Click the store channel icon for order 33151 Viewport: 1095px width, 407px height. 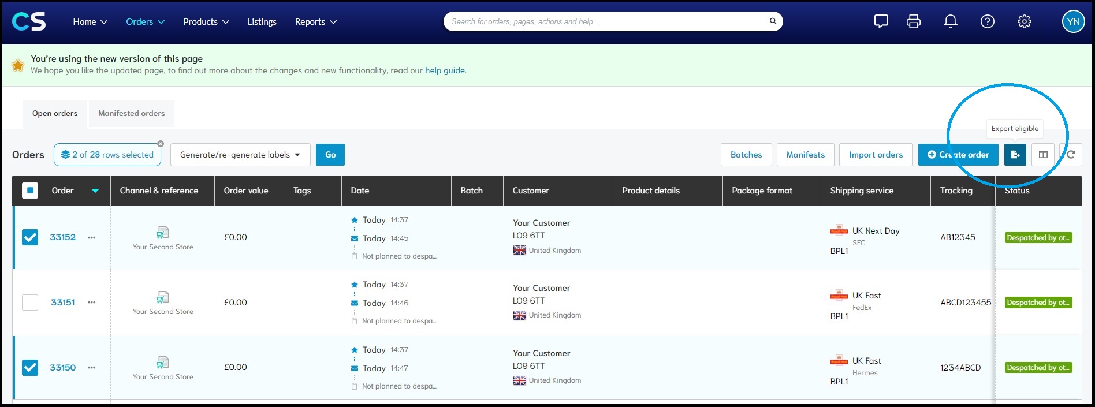click(x=163, y=297)
